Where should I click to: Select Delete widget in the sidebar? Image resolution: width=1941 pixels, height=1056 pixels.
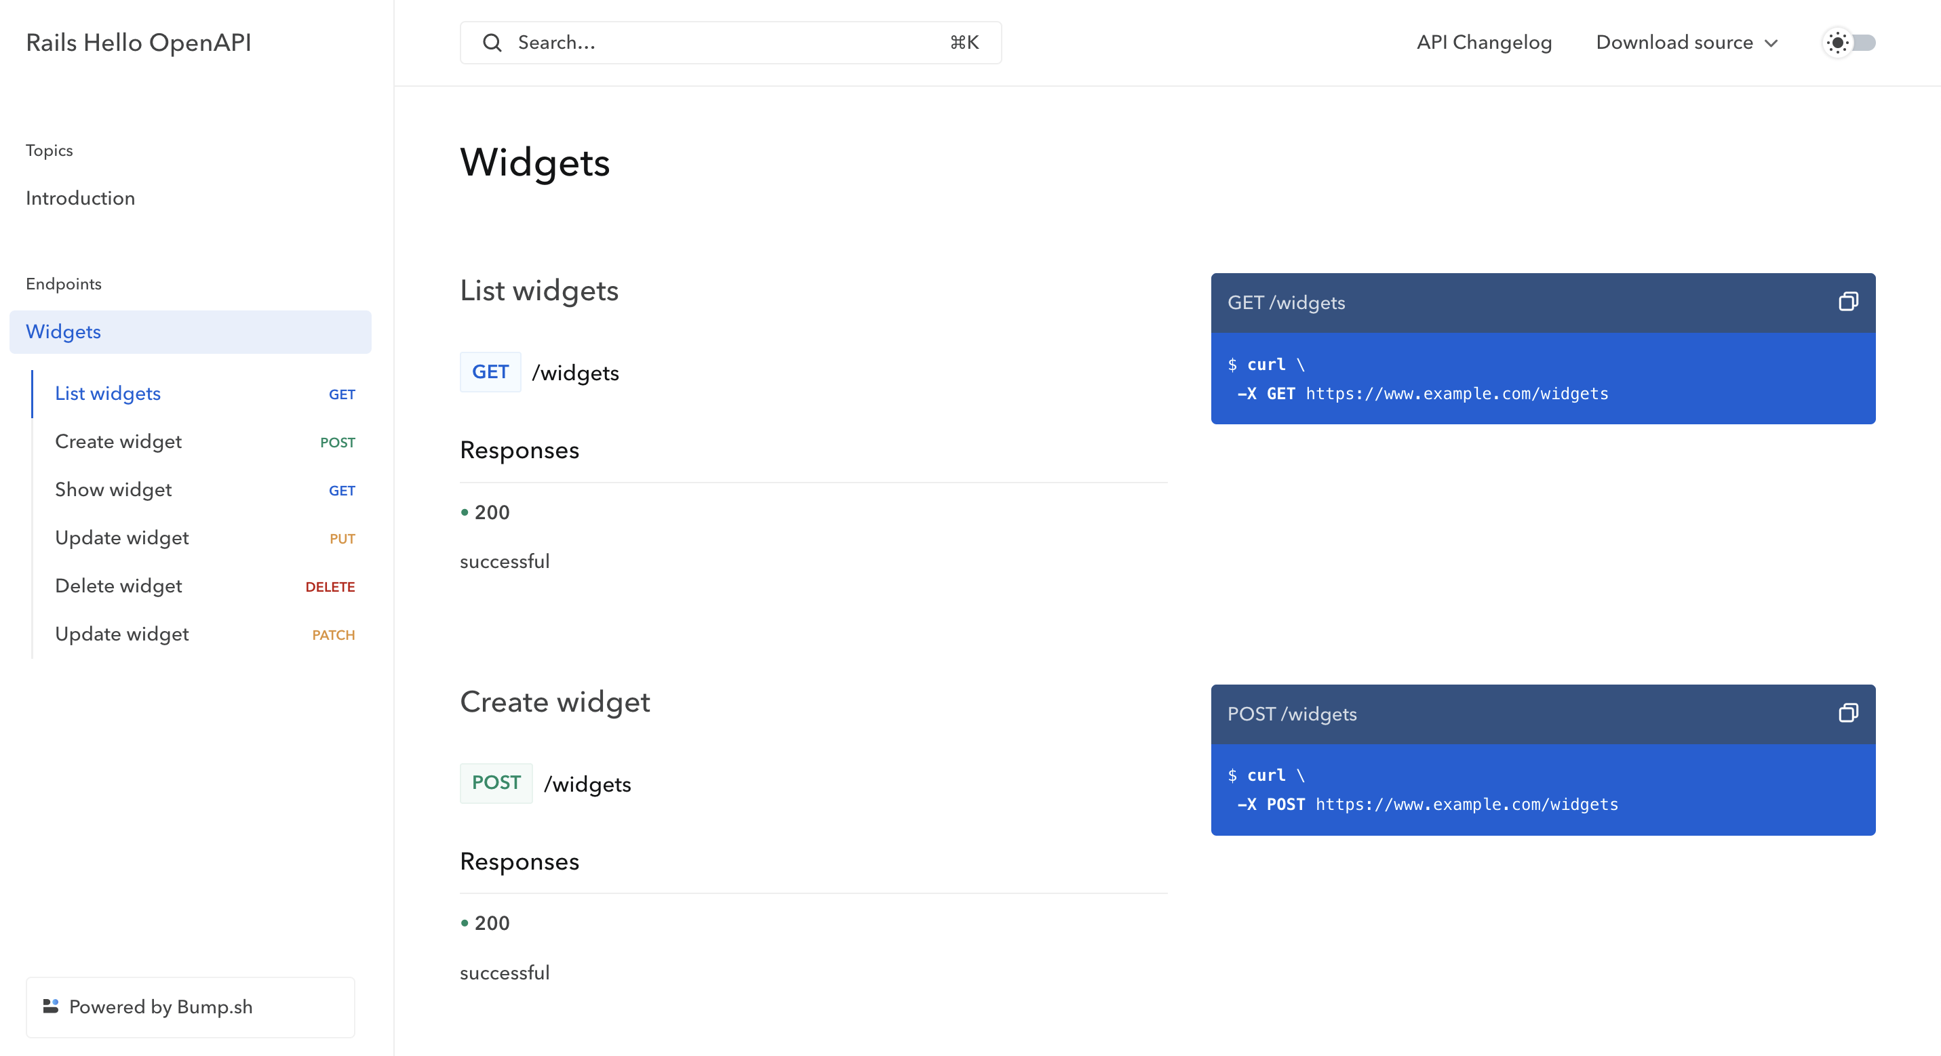coord(118,586)
